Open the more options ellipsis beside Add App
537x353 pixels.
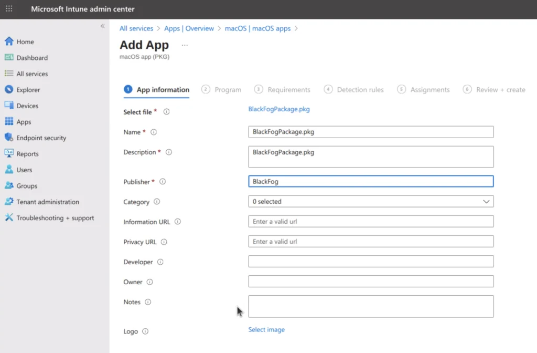185,45
